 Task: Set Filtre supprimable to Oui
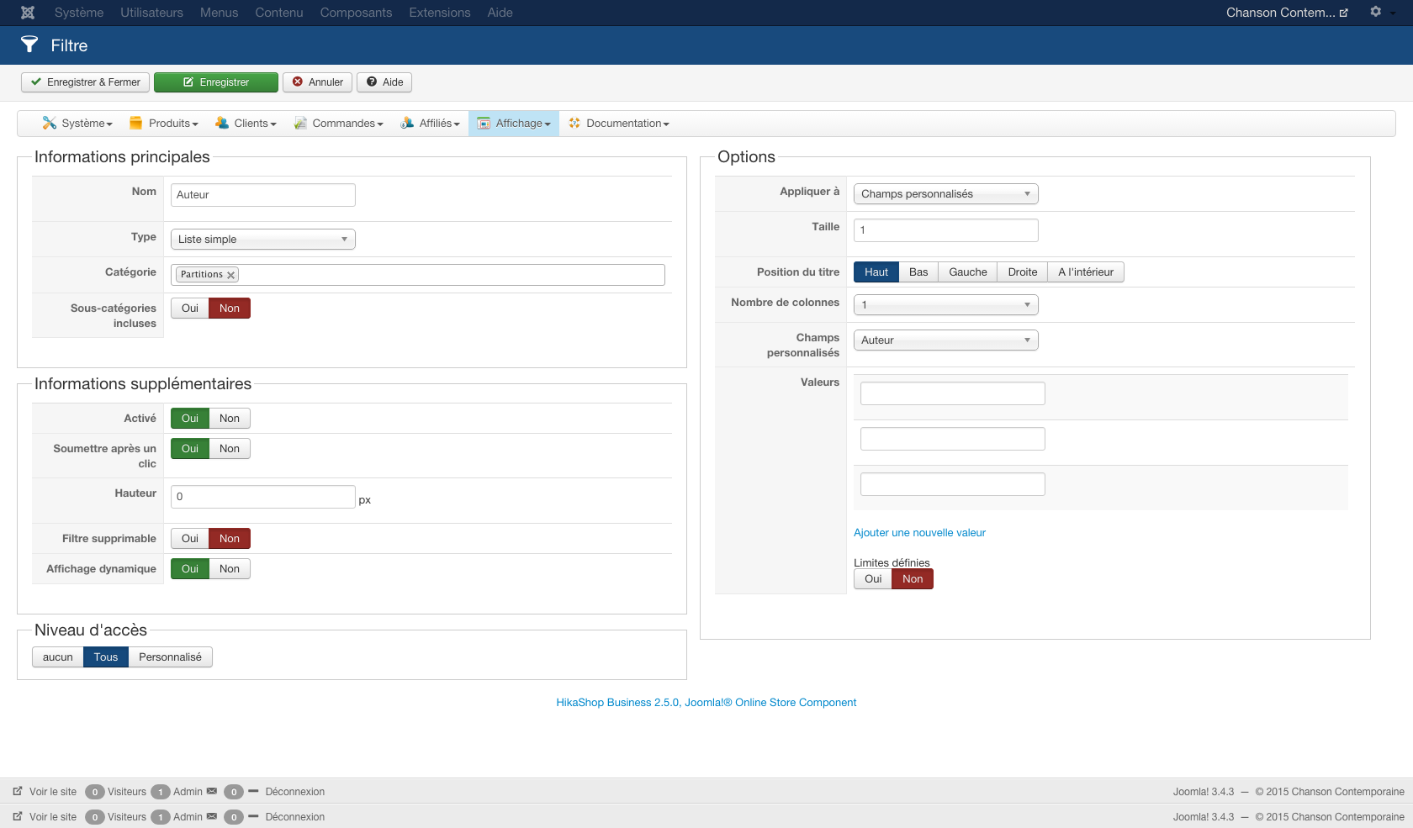click(190, 539)
